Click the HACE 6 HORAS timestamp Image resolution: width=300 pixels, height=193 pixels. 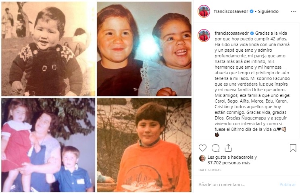tap(210, 170)
